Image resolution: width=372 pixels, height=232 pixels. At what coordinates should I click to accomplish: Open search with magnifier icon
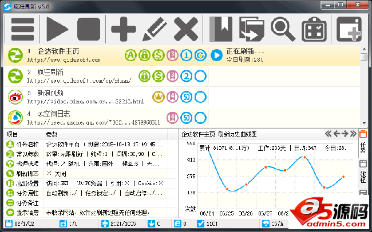[283, 30]
